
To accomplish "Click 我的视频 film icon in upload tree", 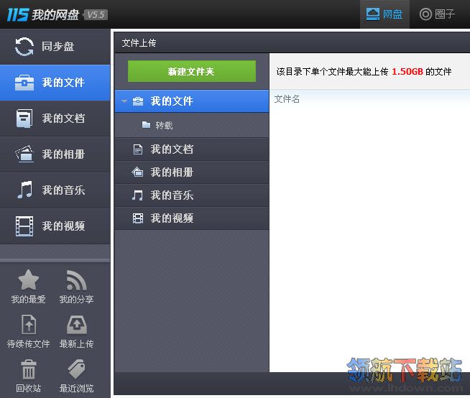I will coord(138,218).
